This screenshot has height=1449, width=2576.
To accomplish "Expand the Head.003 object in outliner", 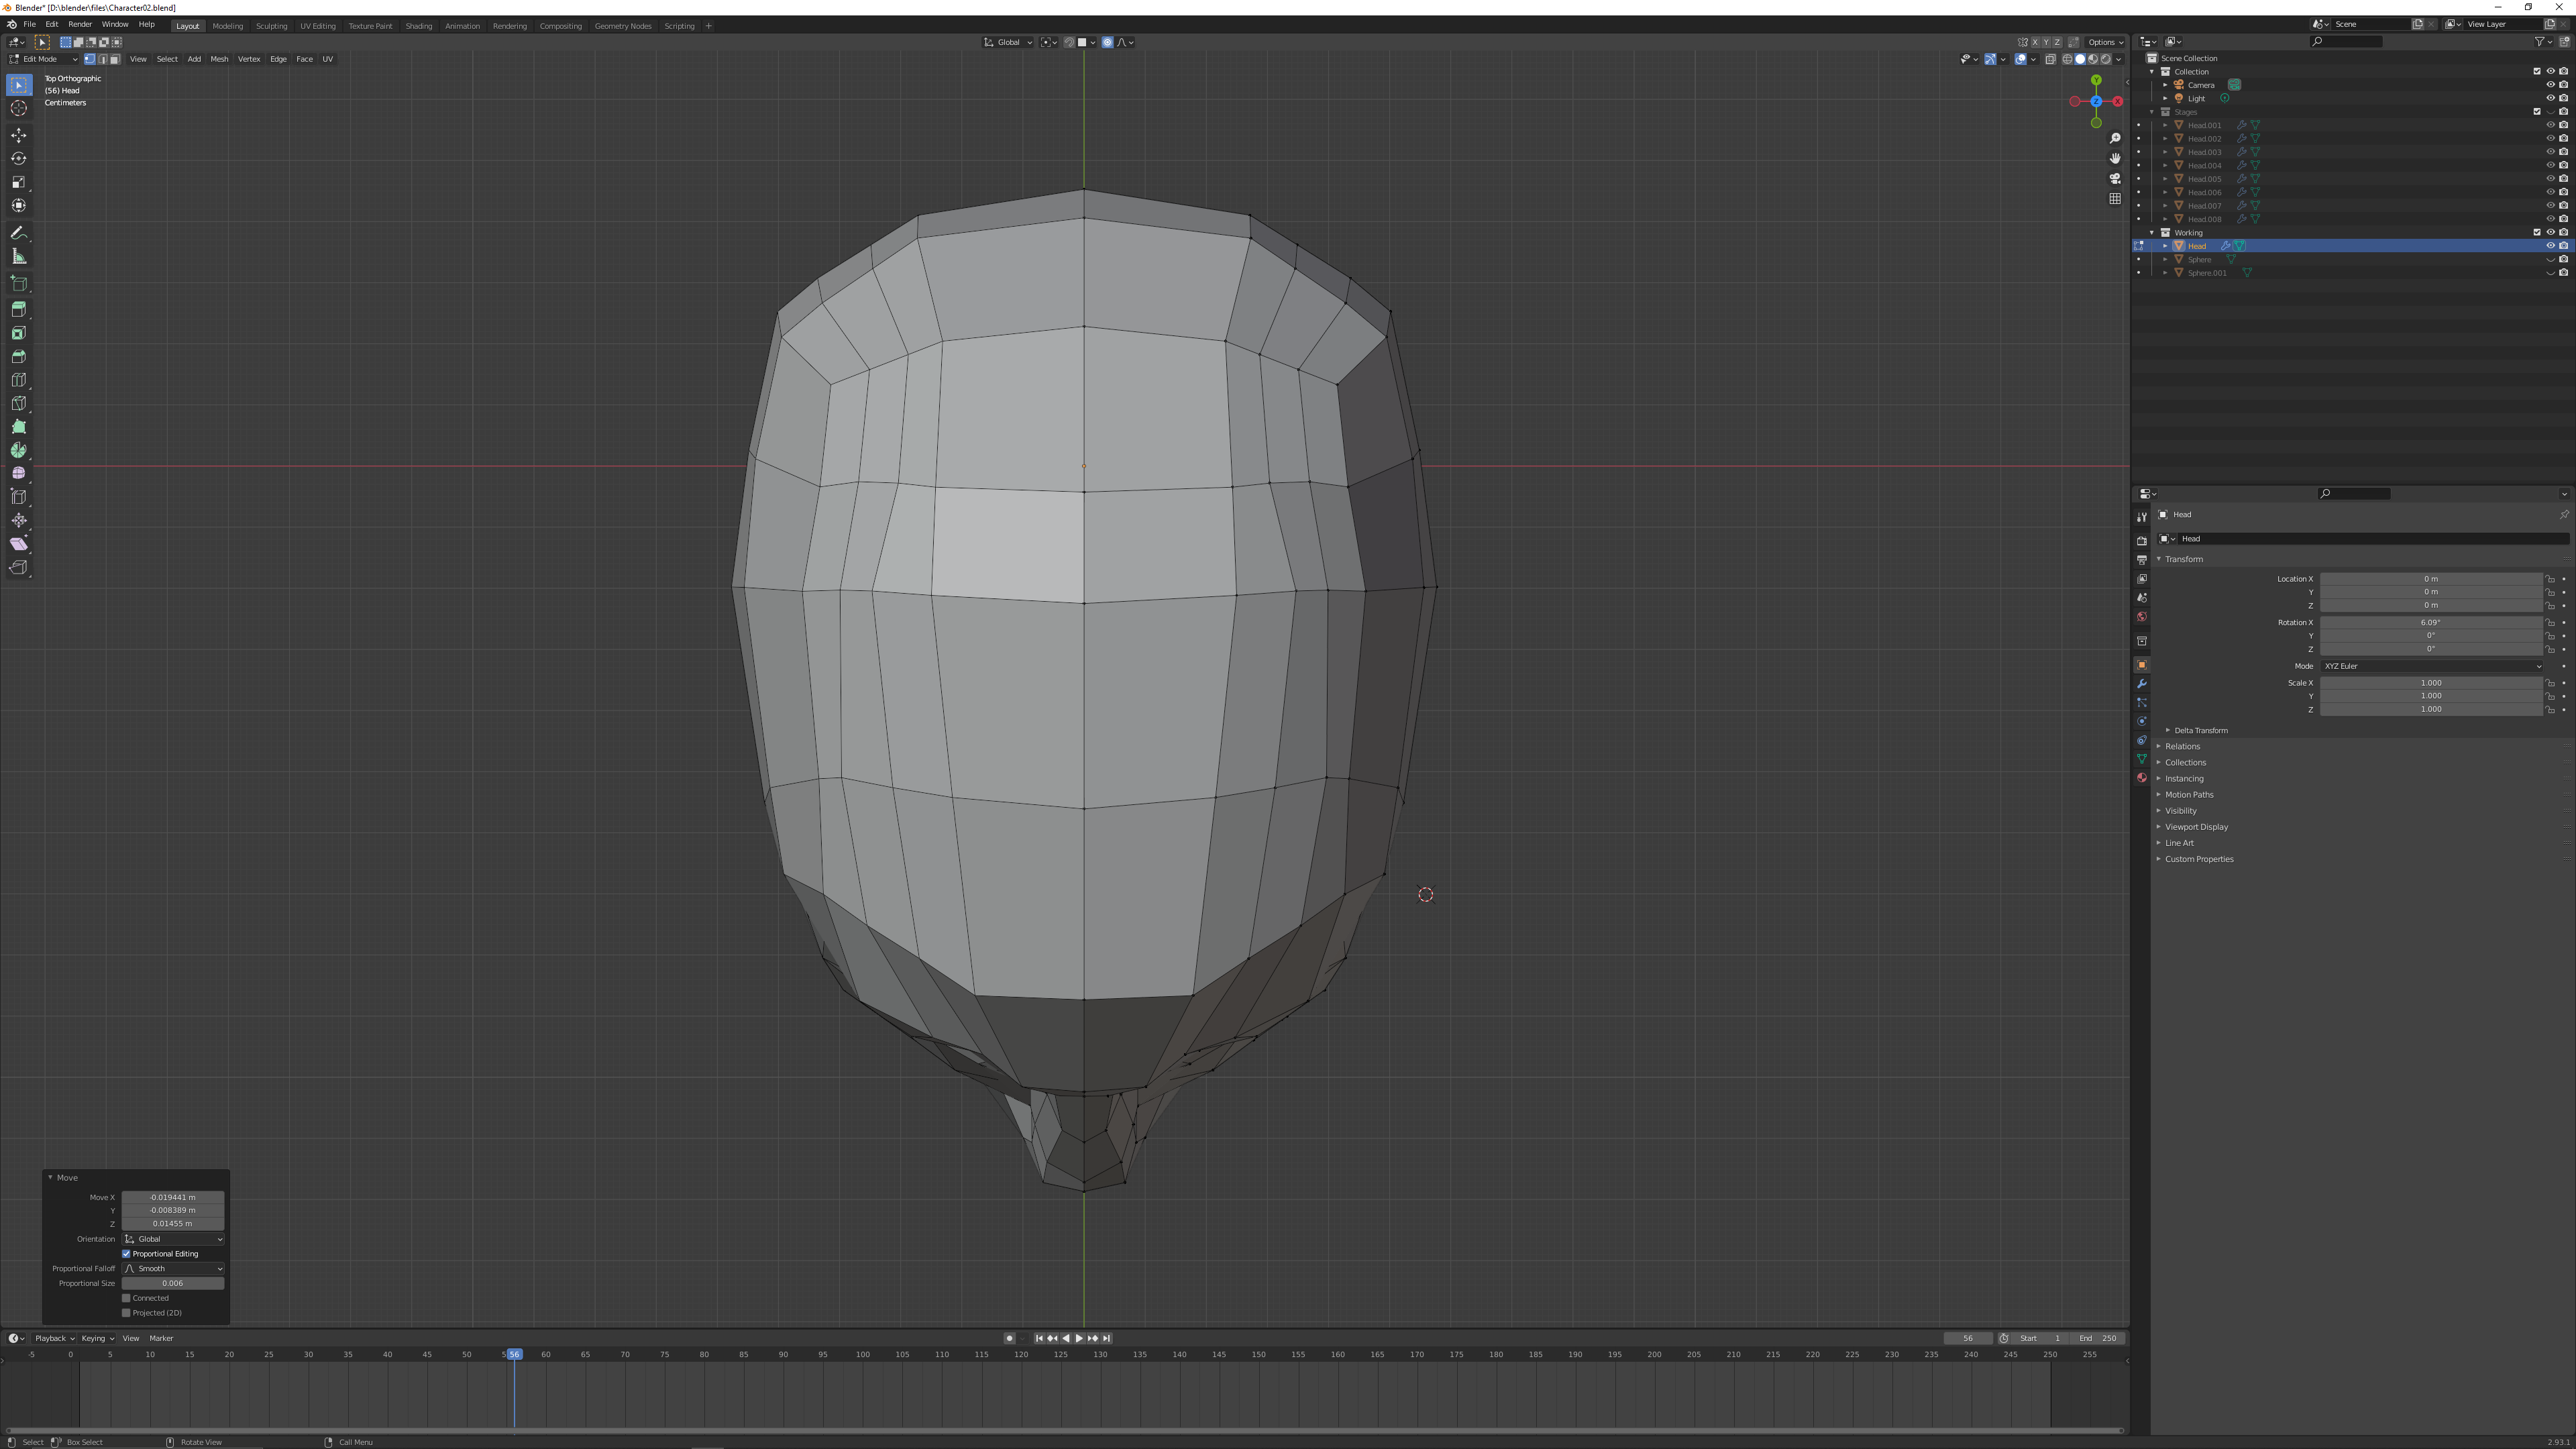I will (2166, 152).
